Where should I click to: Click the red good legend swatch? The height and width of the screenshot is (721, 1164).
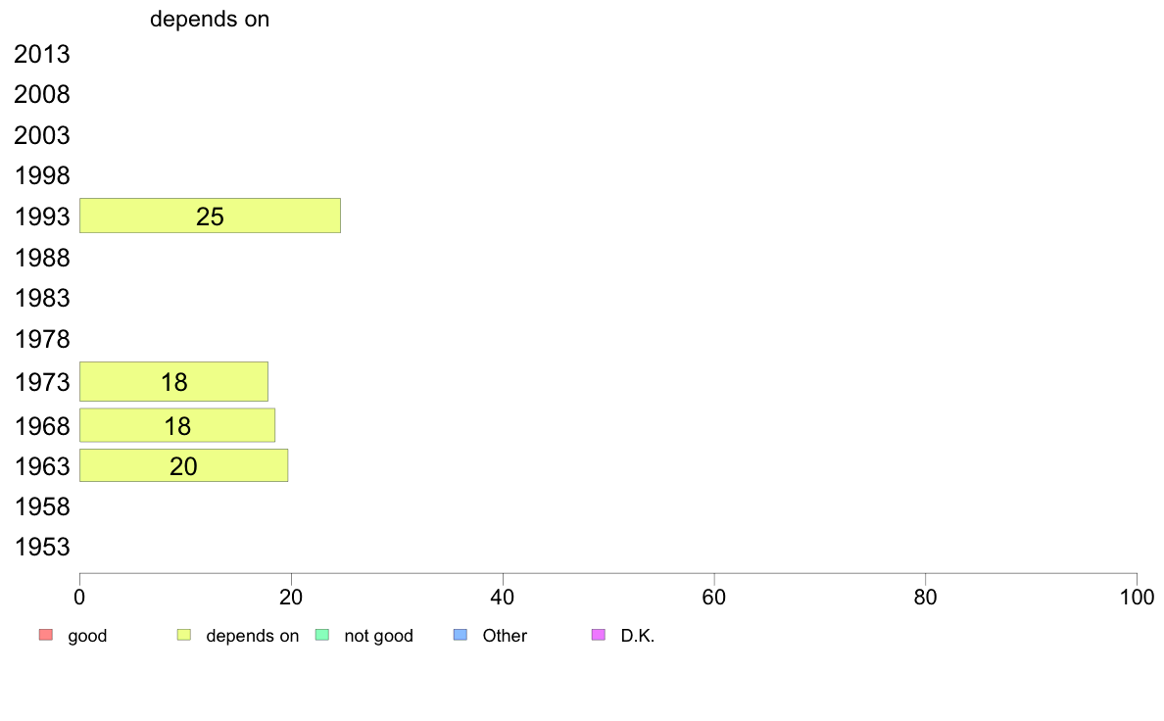pos(46,635)
